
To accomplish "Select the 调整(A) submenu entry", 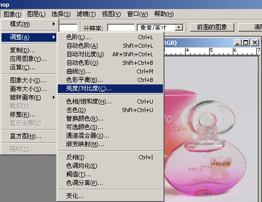I will 29,37.
